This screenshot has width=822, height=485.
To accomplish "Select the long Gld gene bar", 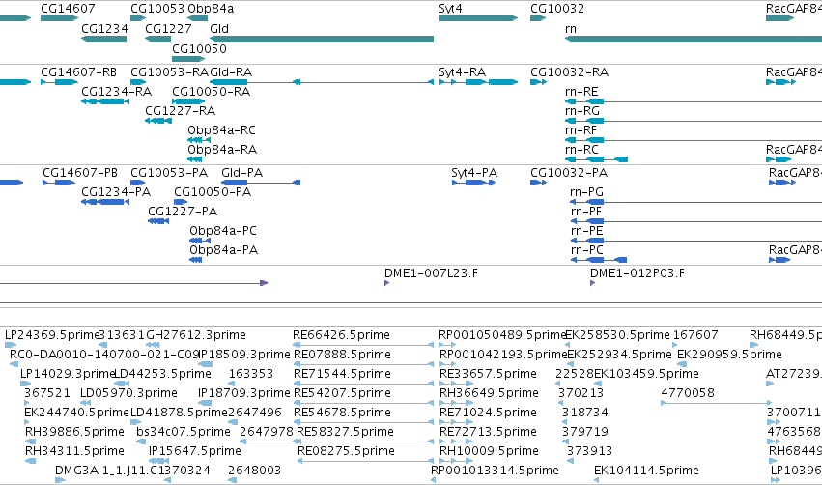I will (322, 39).
